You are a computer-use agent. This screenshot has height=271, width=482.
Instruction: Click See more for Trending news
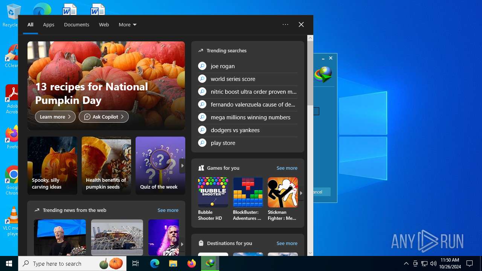(x=168, y=210)
